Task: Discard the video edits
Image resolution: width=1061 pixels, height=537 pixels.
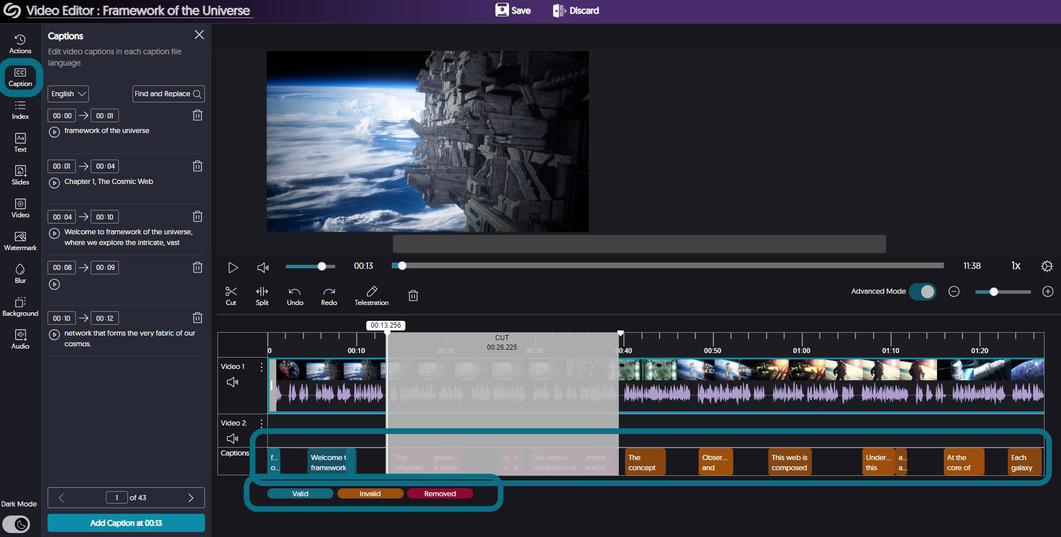Action: click(x=576, y=10)
